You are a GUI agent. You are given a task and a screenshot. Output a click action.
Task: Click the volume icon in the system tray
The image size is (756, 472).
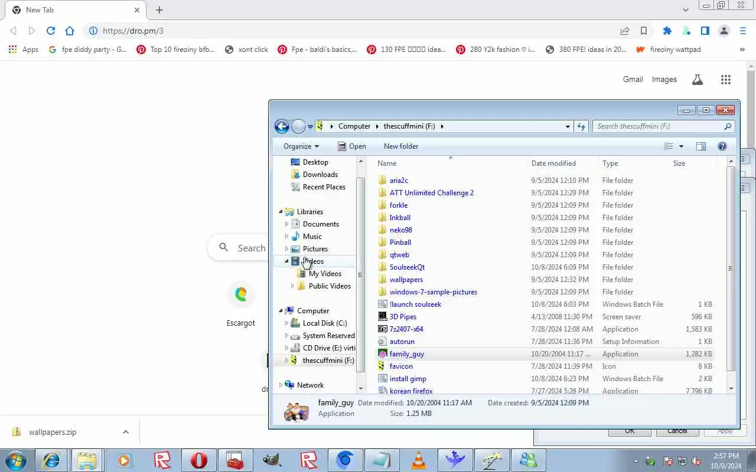click(697, 461)
